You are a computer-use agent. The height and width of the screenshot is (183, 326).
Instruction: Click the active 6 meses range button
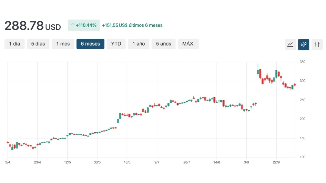[x=90, y=44]
